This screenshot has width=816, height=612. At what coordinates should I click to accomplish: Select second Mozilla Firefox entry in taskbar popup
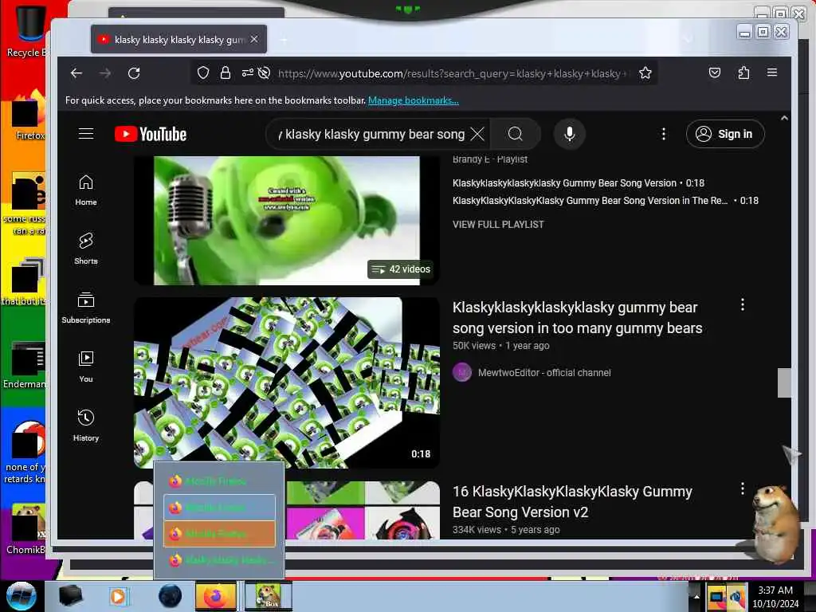[219, 508]
